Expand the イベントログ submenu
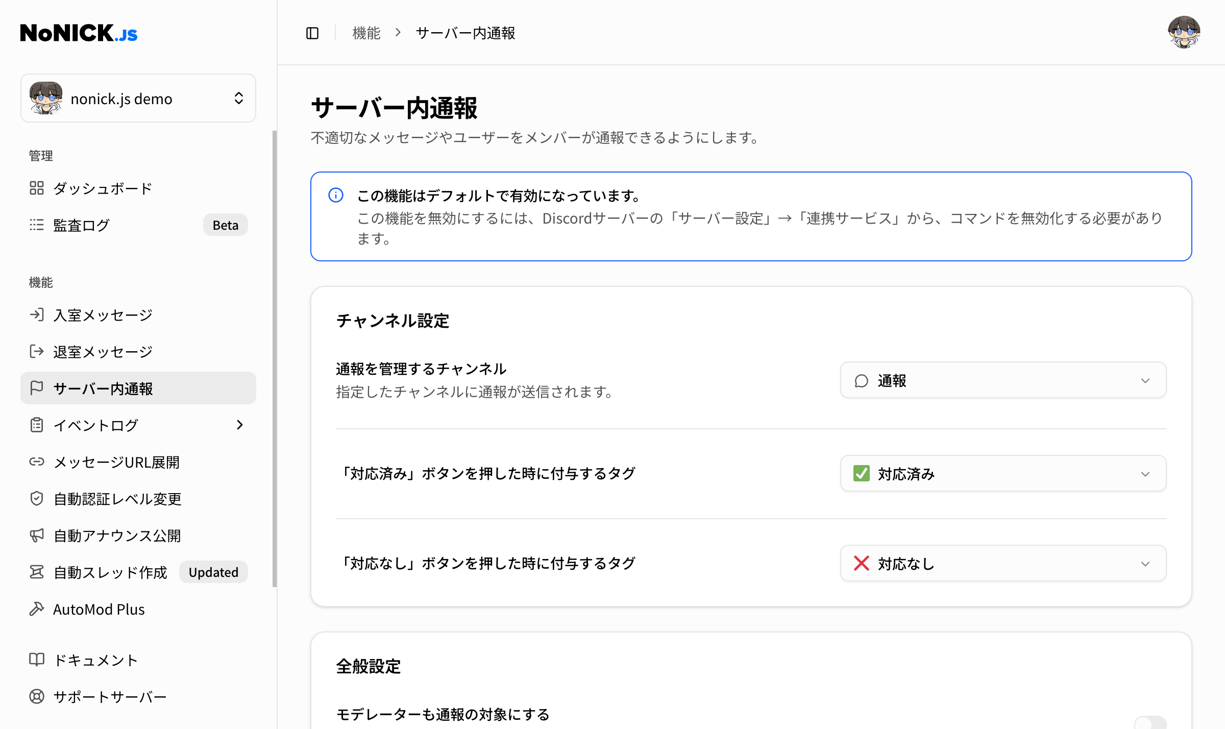Image resolution: width=1225 pixels, height=729 pixels. (239, 425)
